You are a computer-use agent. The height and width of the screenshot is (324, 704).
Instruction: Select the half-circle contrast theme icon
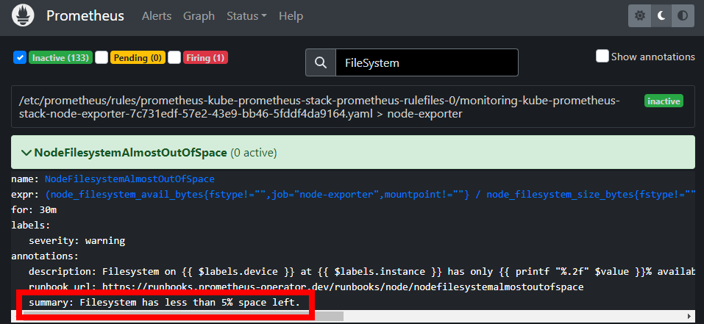683,16
